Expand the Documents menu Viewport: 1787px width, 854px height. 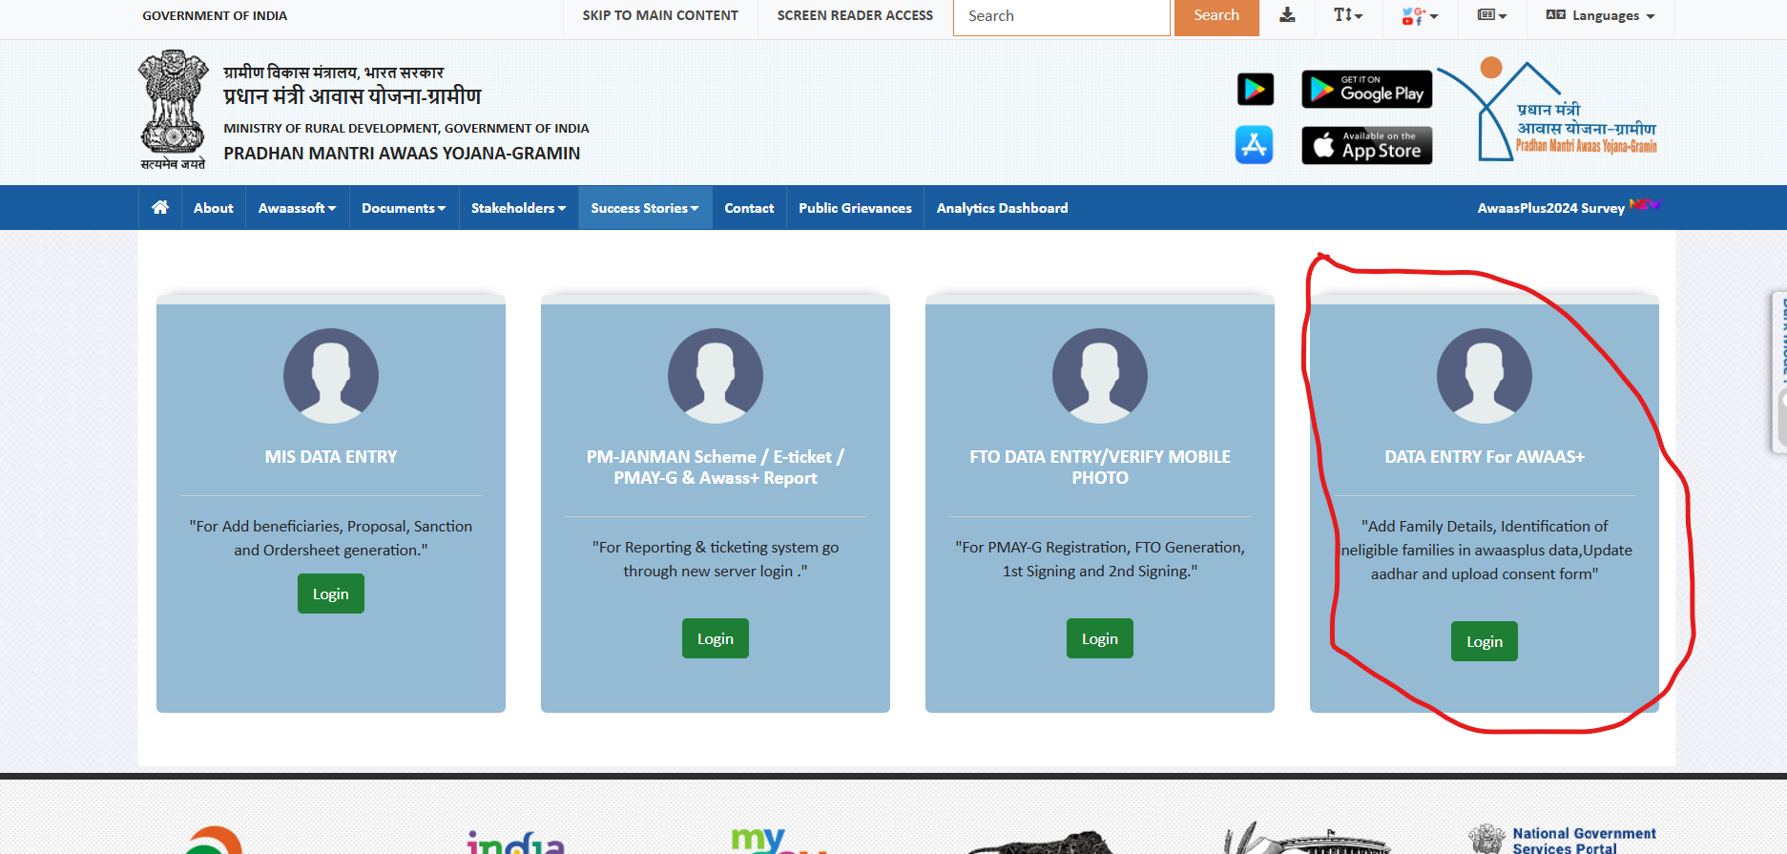click(404, 208)
